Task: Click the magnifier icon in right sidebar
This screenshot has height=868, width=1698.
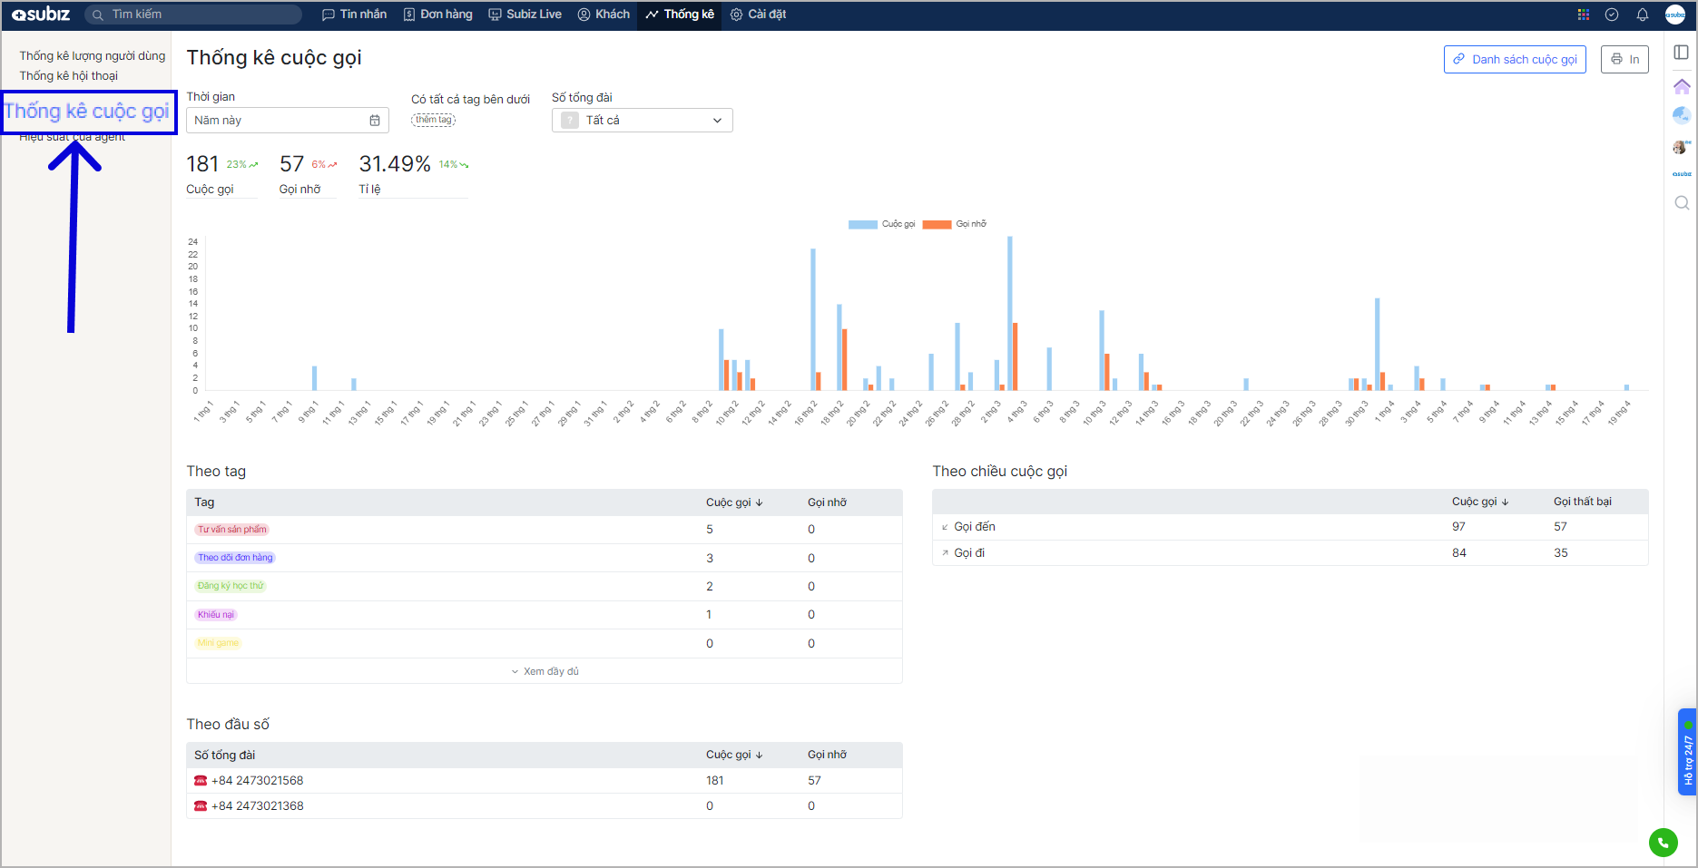Action: (x=1681, y=203)
